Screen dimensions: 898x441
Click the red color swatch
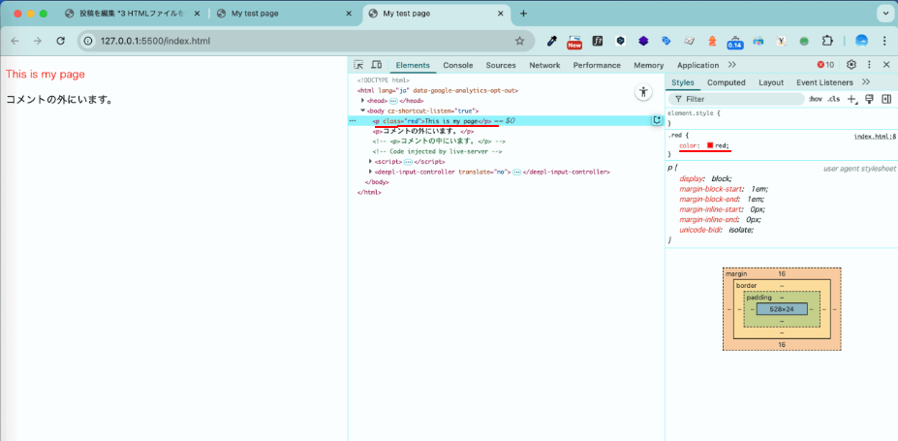pos(710,146)
